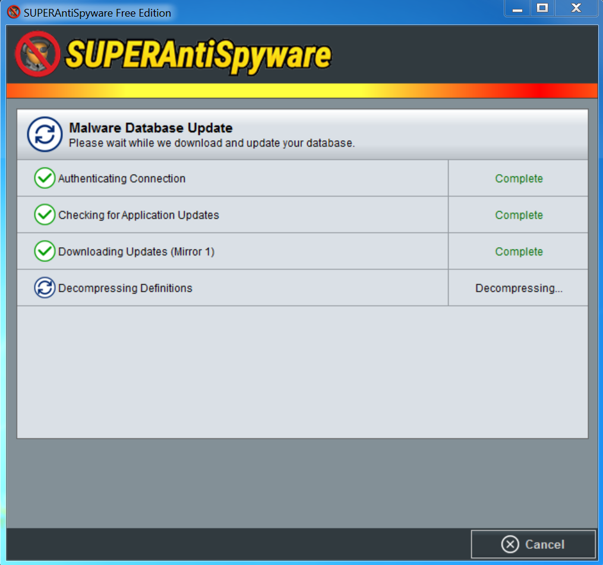Viewport: 603px width, 565px height.
Task: Click the 'Please wait while we download' message
Action: [x=211, y=143]
